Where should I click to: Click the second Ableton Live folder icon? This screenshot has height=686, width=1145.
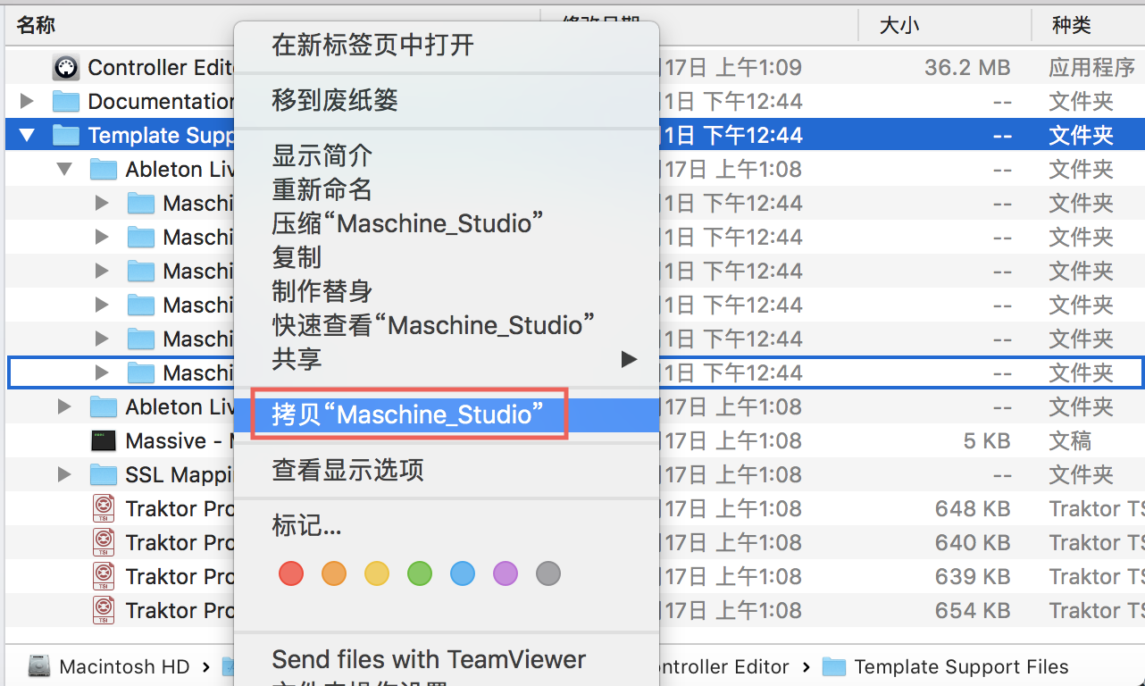click(x=104, y=406)
